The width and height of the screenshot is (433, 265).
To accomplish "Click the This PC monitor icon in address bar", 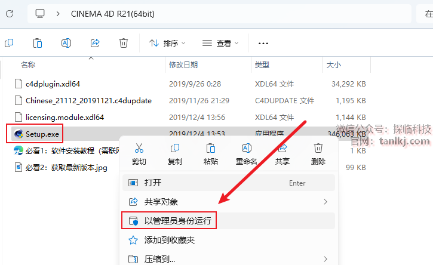I will (40, 14).
